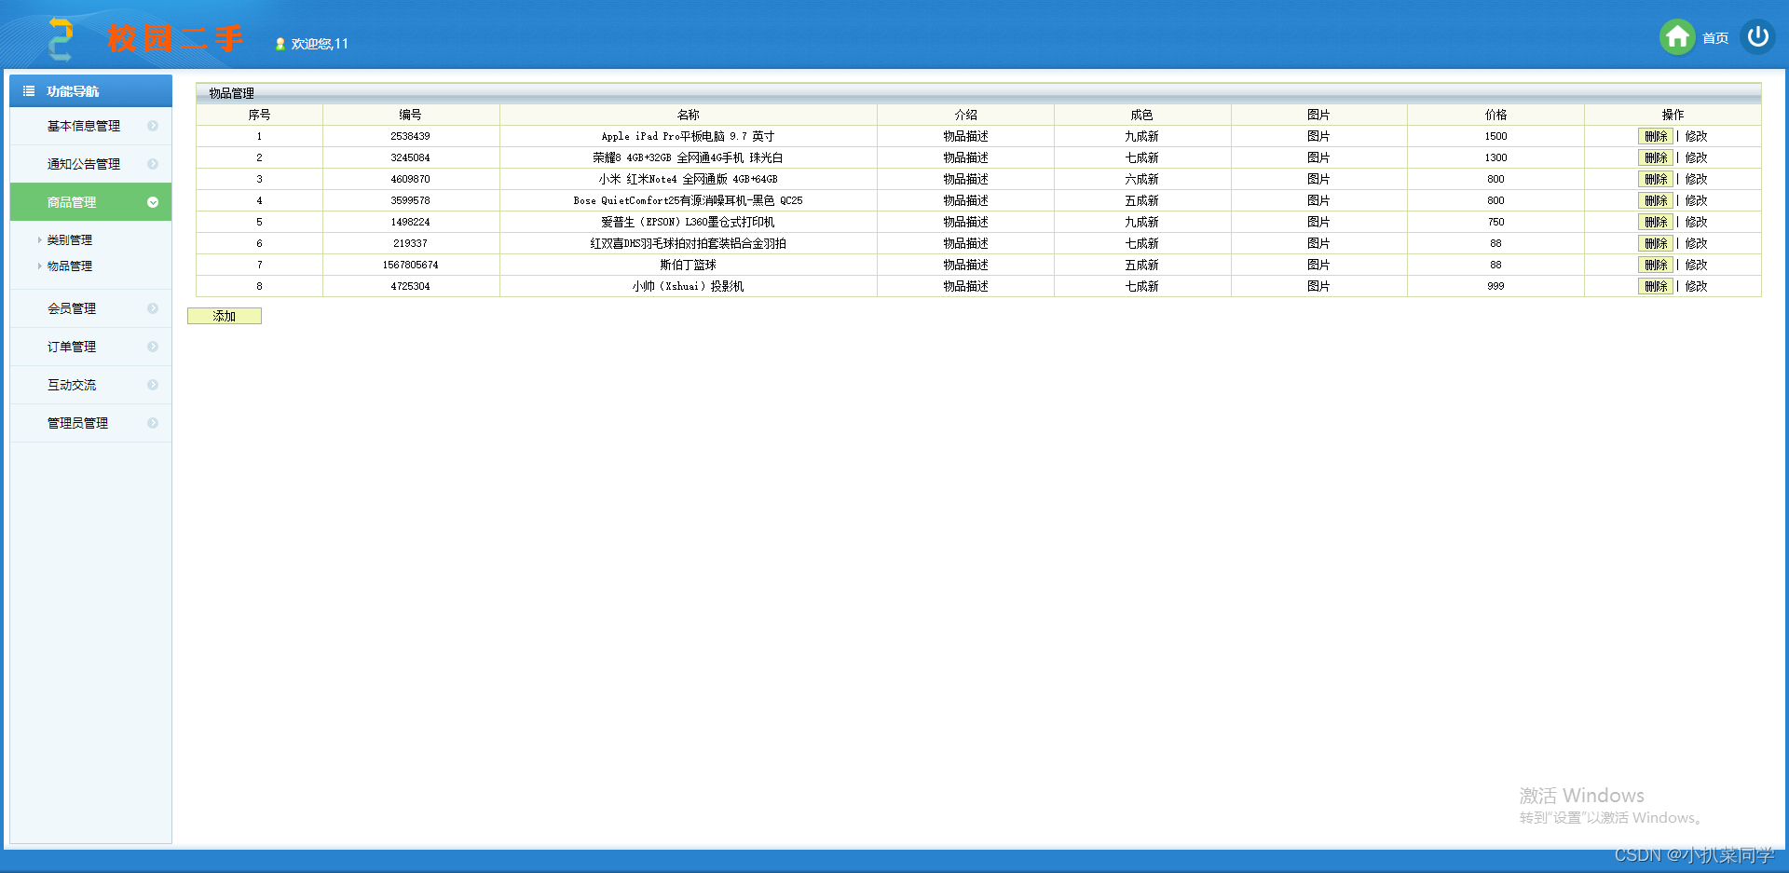The image size is (1789, 873).
Task: Click item number 2538439
Action: (x=410, y=136)
